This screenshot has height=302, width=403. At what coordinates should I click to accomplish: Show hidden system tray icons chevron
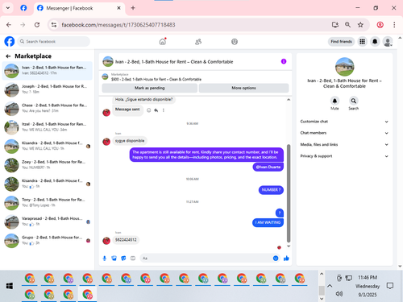[x=330, y=286]
